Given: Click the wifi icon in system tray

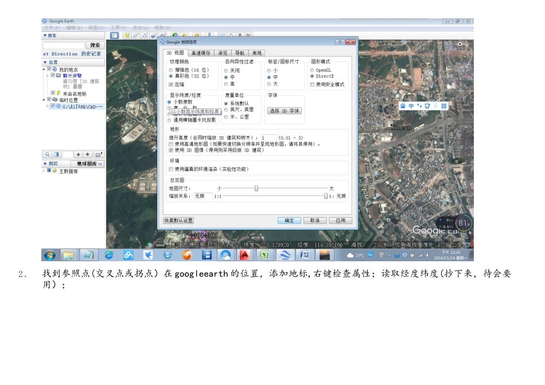Looking at the screenshot, I should 381,255.
